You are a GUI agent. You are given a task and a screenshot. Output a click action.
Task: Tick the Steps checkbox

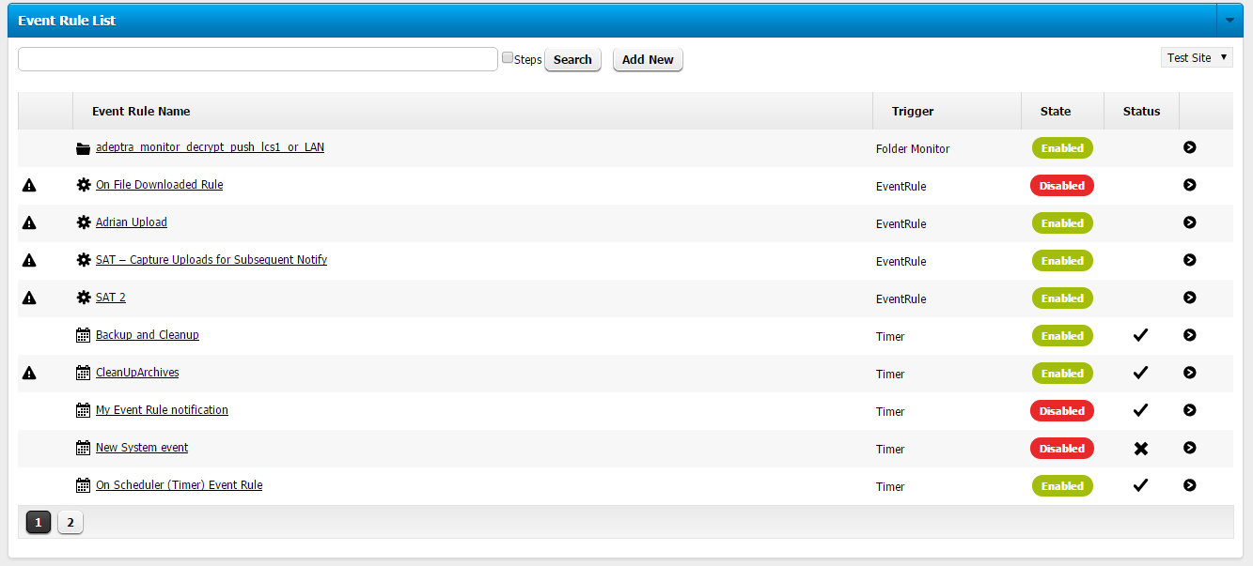pos(508,58)
